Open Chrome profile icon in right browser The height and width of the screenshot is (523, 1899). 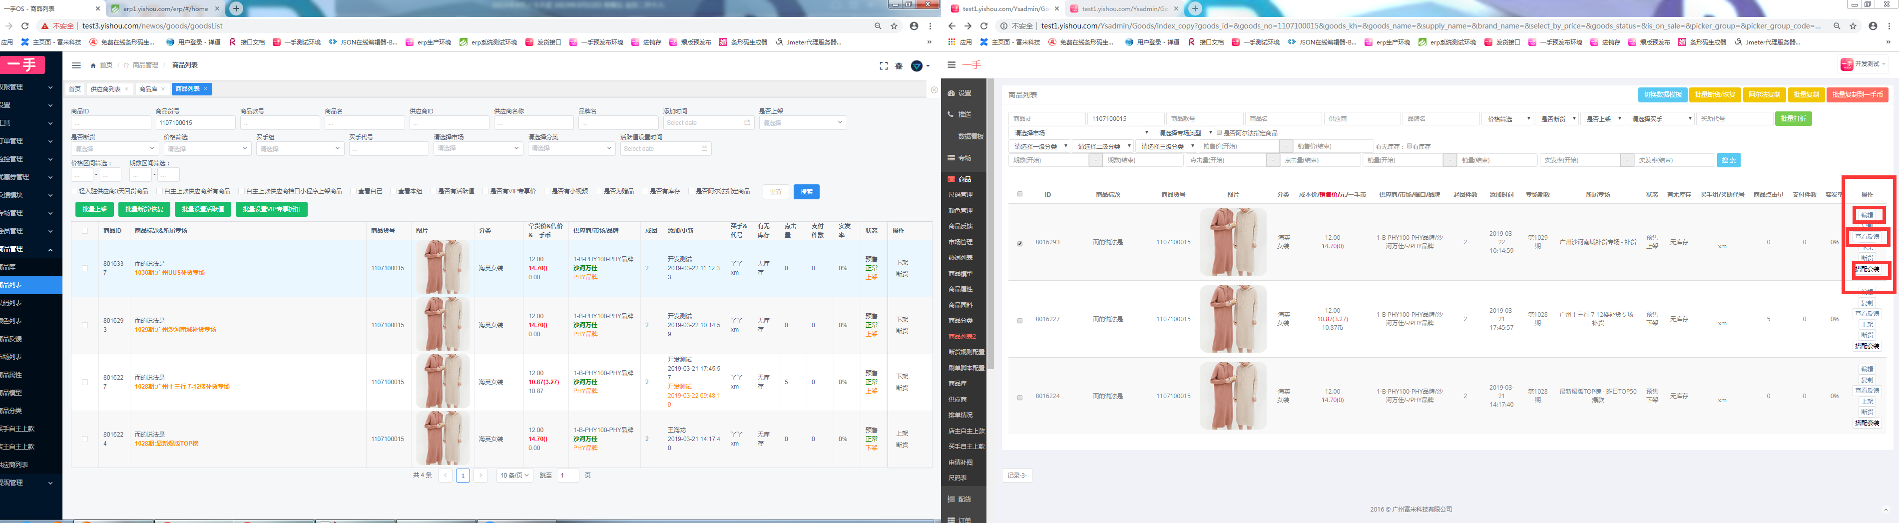(1873, 26)
